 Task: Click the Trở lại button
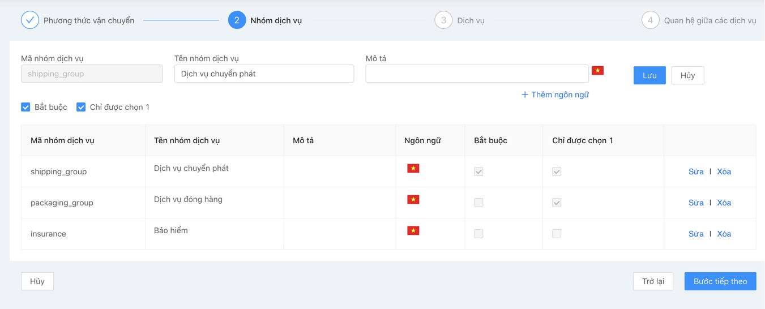(653, 281)
